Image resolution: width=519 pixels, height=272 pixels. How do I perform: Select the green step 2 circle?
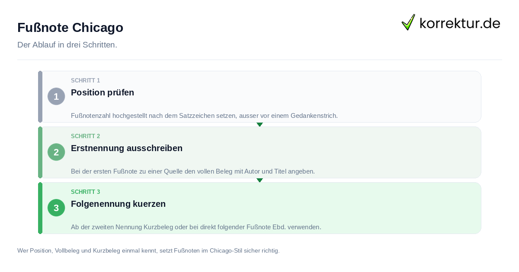(x=56, y=152)
